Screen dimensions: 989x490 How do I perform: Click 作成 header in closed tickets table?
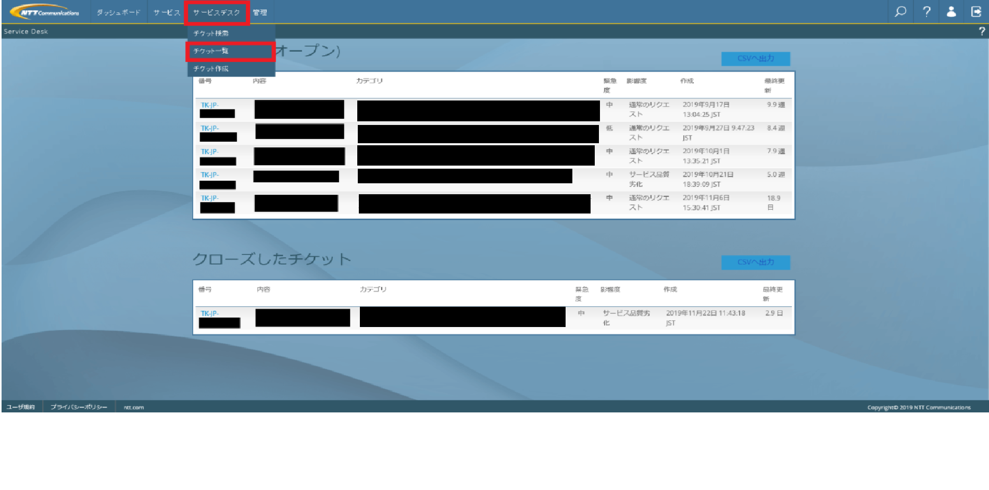pos(670,289)
